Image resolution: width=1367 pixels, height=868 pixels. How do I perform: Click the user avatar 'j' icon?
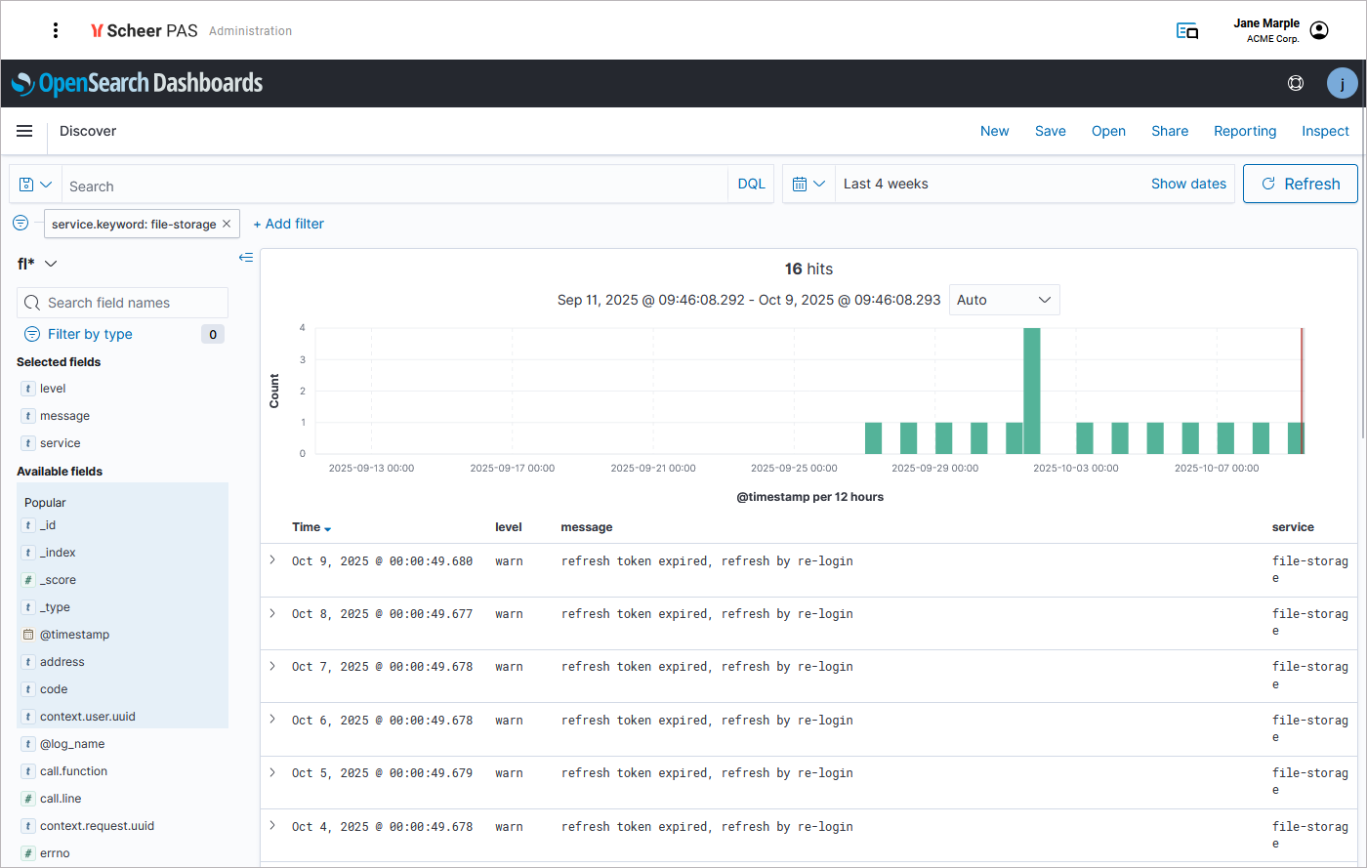(x=1342, y=83)
